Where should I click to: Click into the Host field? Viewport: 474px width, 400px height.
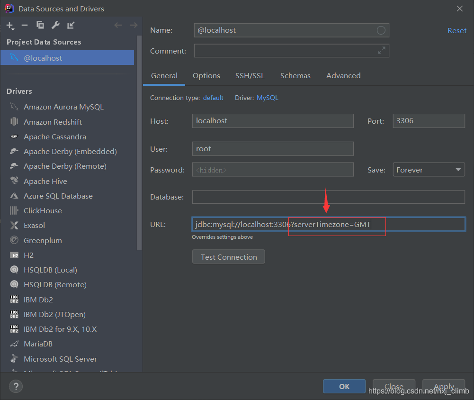tap(273, 121)
